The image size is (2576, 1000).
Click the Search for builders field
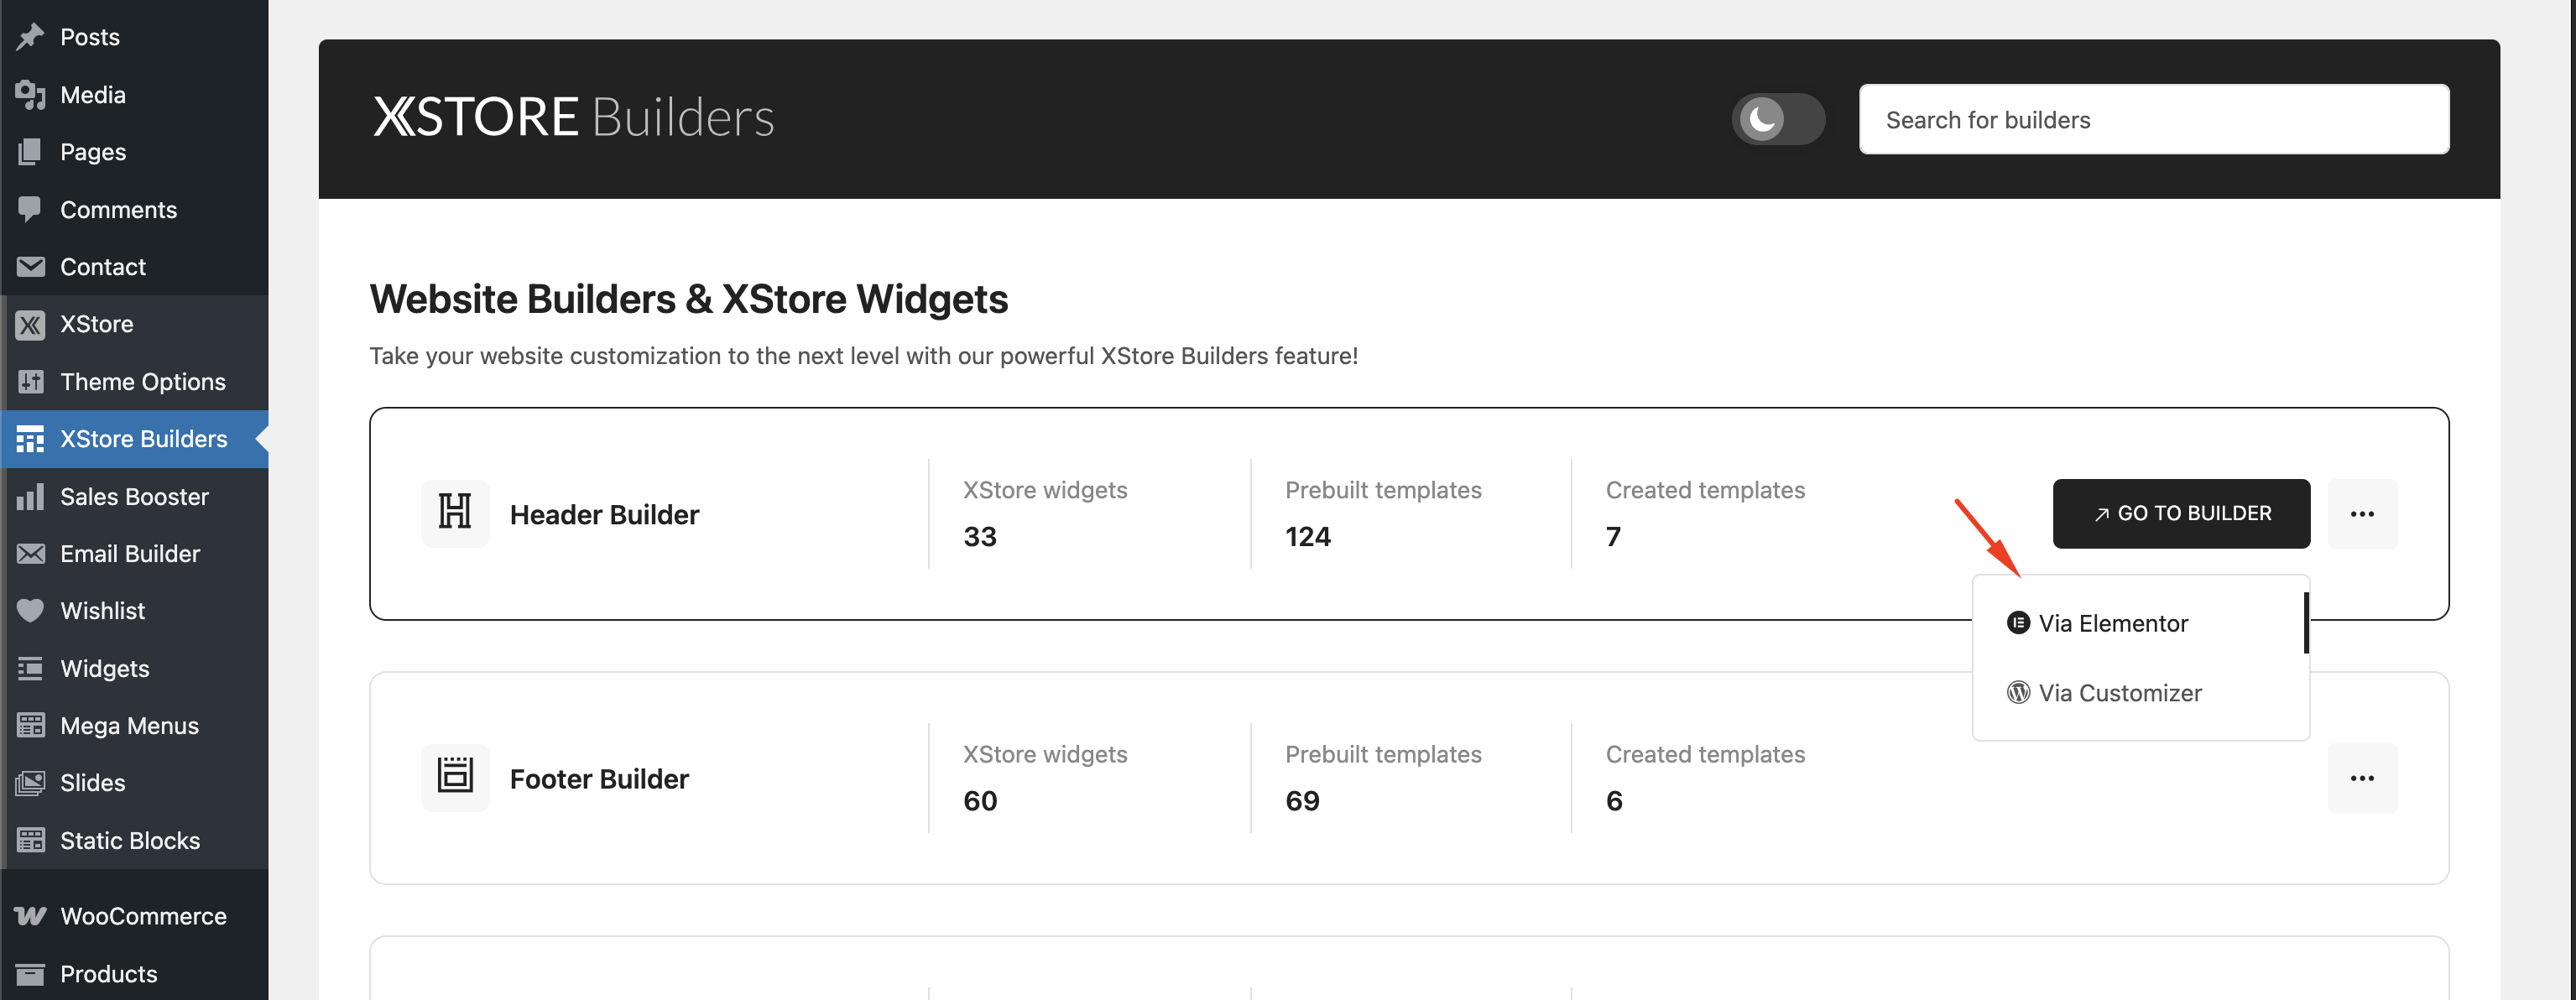[x=2154, y=119]
